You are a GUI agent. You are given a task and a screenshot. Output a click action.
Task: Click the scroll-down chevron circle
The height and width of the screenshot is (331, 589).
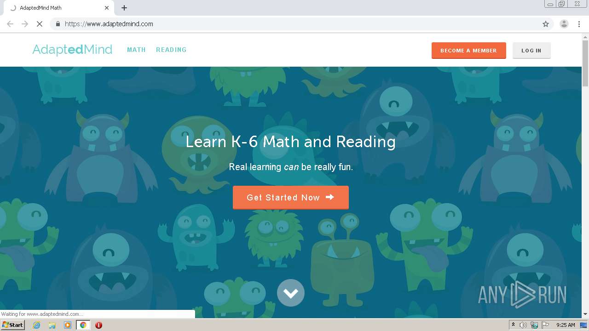[x=291, y=293]
